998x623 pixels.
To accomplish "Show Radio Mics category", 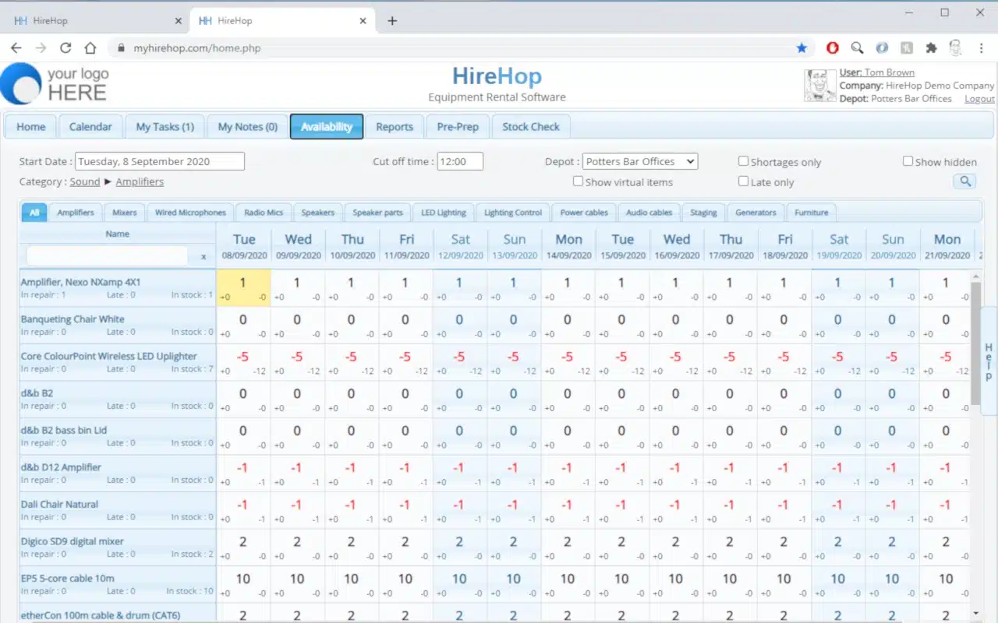I will click(x=264, y=212).
